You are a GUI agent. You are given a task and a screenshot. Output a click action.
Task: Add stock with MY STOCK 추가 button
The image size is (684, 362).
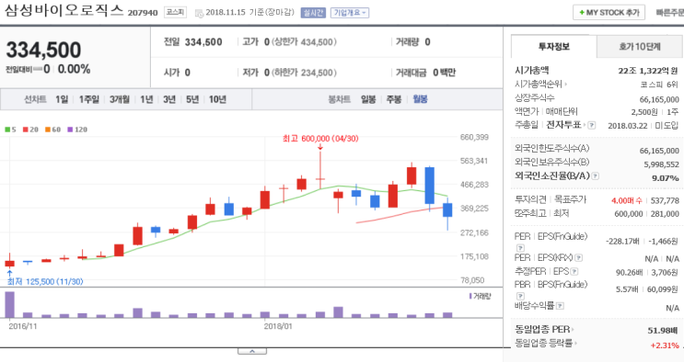click(x=609, y=13)
